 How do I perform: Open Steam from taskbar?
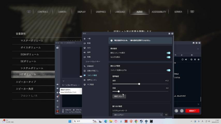coord(141,121)
